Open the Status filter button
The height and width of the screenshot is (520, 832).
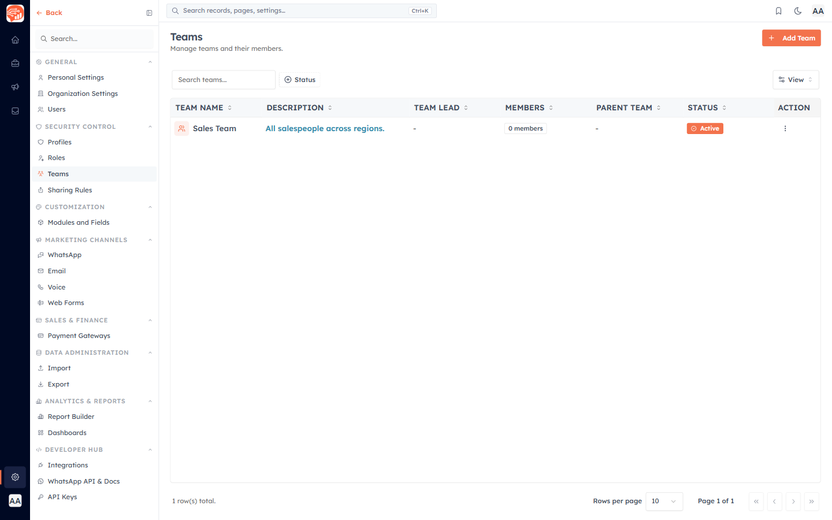pyautogui.click(x=300, y=80)
